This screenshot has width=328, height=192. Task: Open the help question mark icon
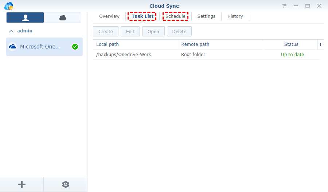click(x=284, y=6)
